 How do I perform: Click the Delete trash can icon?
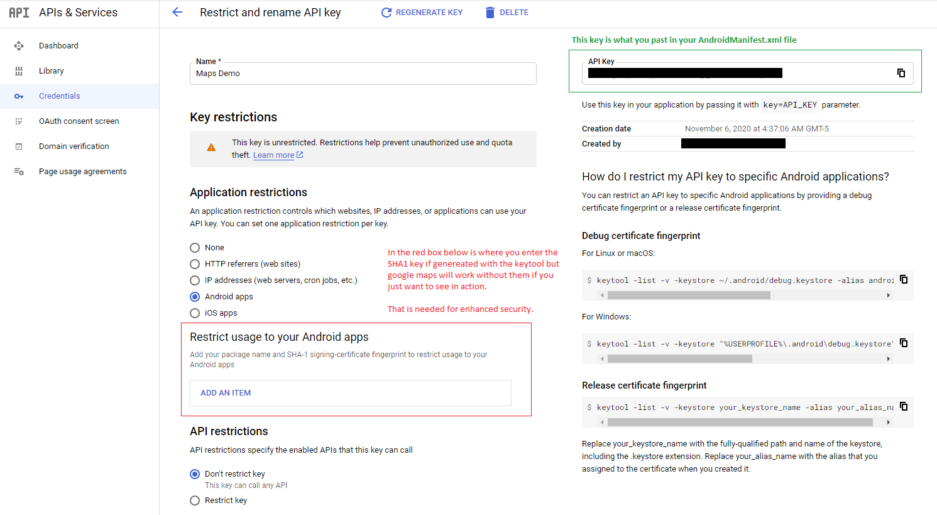[490, 13]
